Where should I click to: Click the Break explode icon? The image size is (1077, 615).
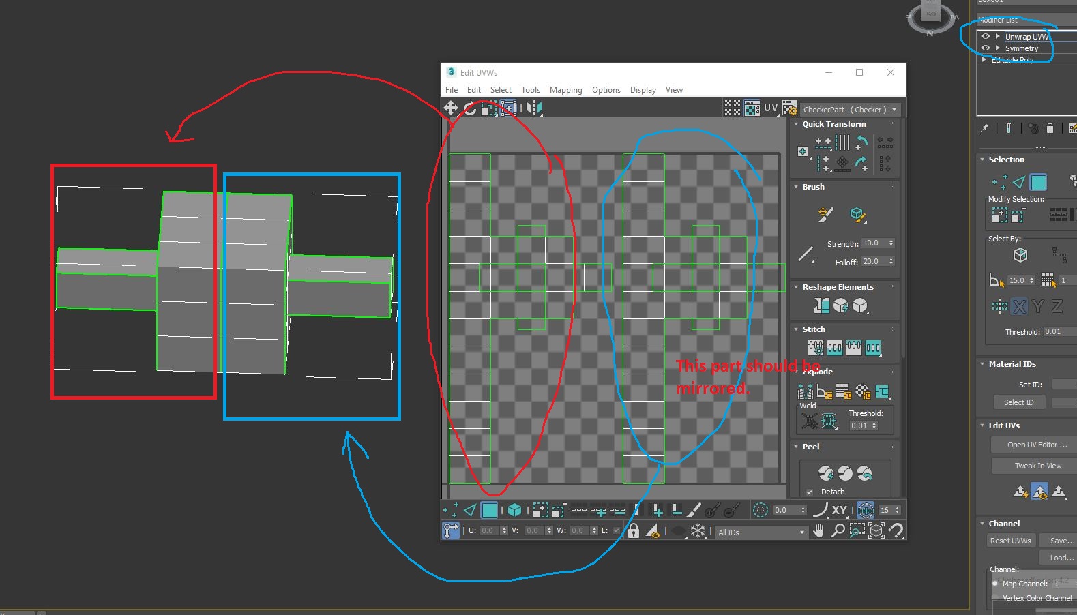coord(805,391)
